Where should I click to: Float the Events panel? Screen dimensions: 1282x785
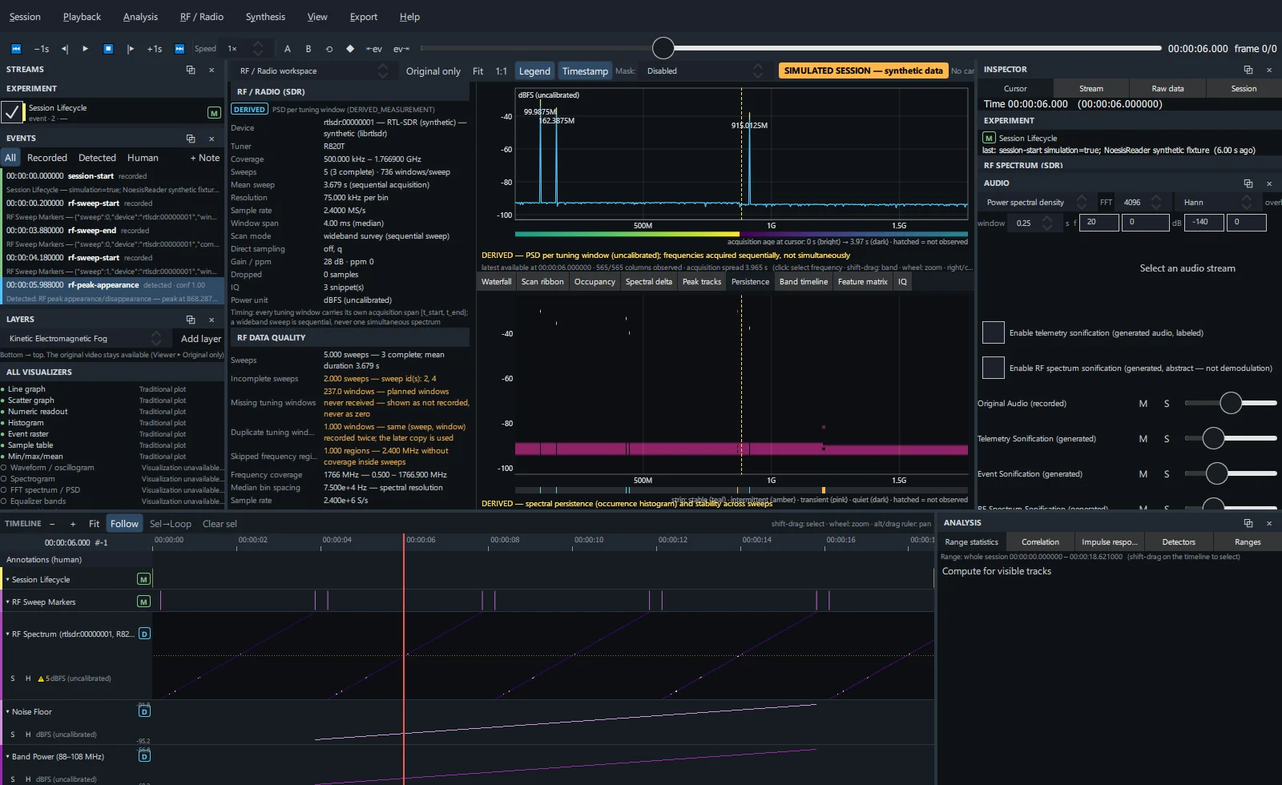pos(191,139)
